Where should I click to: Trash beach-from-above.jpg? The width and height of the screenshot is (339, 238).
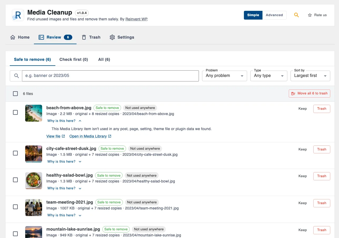[x=322, y=109]
